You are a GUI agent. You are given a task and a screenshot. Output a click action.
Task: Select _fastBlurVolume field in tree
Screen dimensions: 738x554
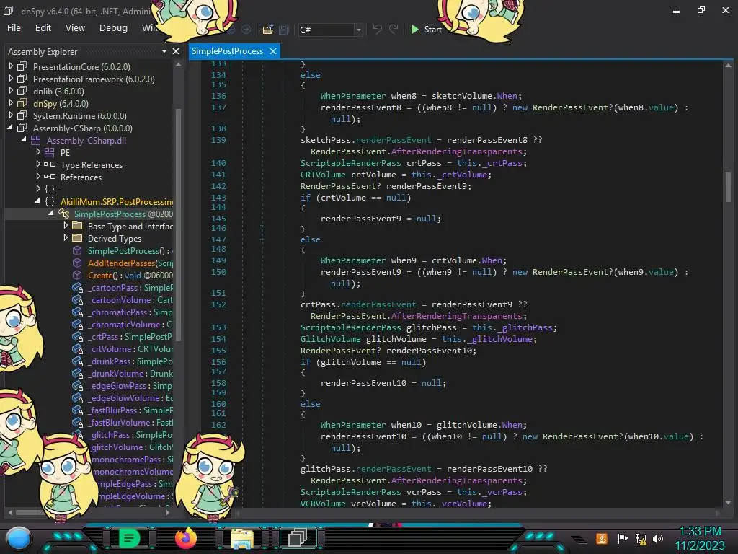click(x=130, y=422)
